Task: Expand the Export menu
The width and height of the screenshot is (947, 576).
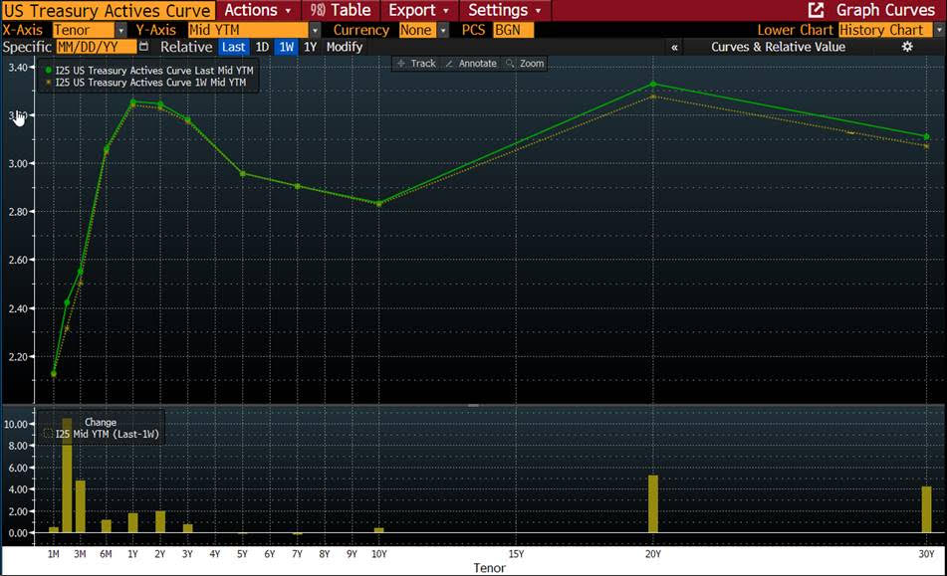Action: (418, 10)
